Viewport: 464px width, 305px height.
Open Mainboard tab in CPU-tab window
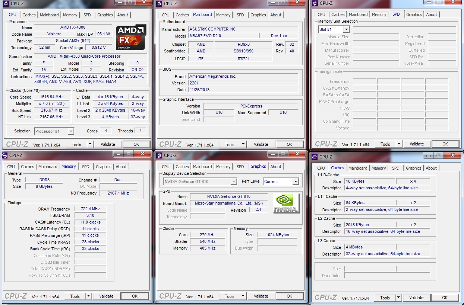[x=49, y=15]
